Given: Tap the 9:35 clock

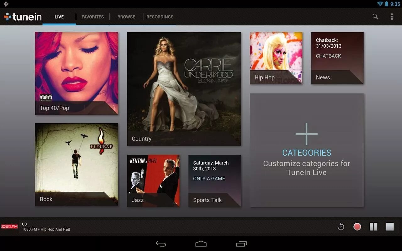Looking at the screenshot, I should pos(395,4).
